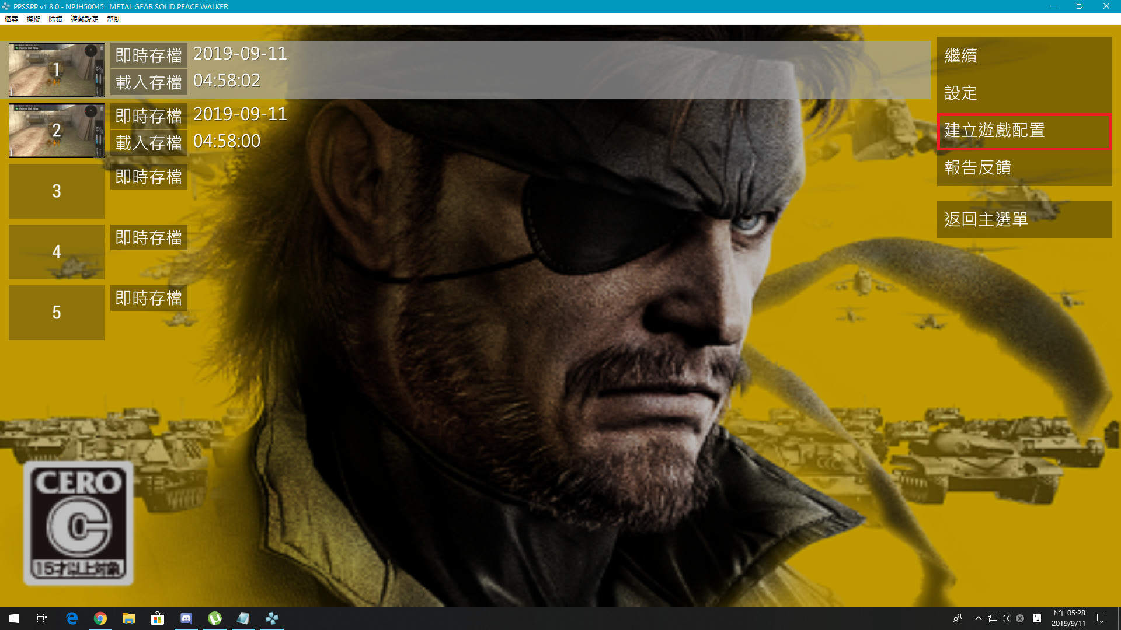Image resolution: width=1121 pixels, height=630 pixels.
Task: Restore down the PPSSPP window
Action: point(1080,6)
